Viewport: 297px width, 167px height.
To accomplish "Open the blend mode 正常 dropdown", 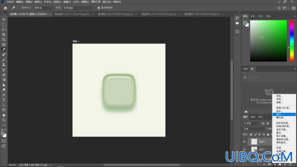I will click(254, 129).
